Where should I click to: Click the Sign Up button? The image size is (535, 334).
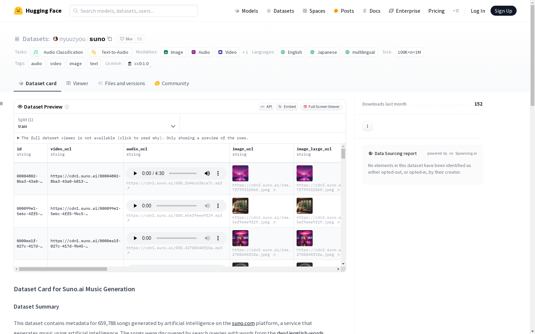[503, 11]
